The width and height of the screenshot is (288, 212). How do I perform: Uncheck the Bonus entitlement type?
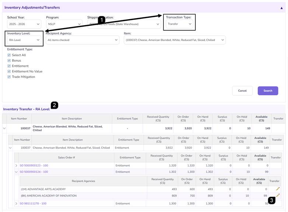click(9, 61)
